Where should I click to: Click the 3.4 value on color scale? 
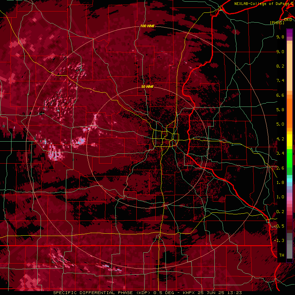pyautogui.click(x=280, y=153)
